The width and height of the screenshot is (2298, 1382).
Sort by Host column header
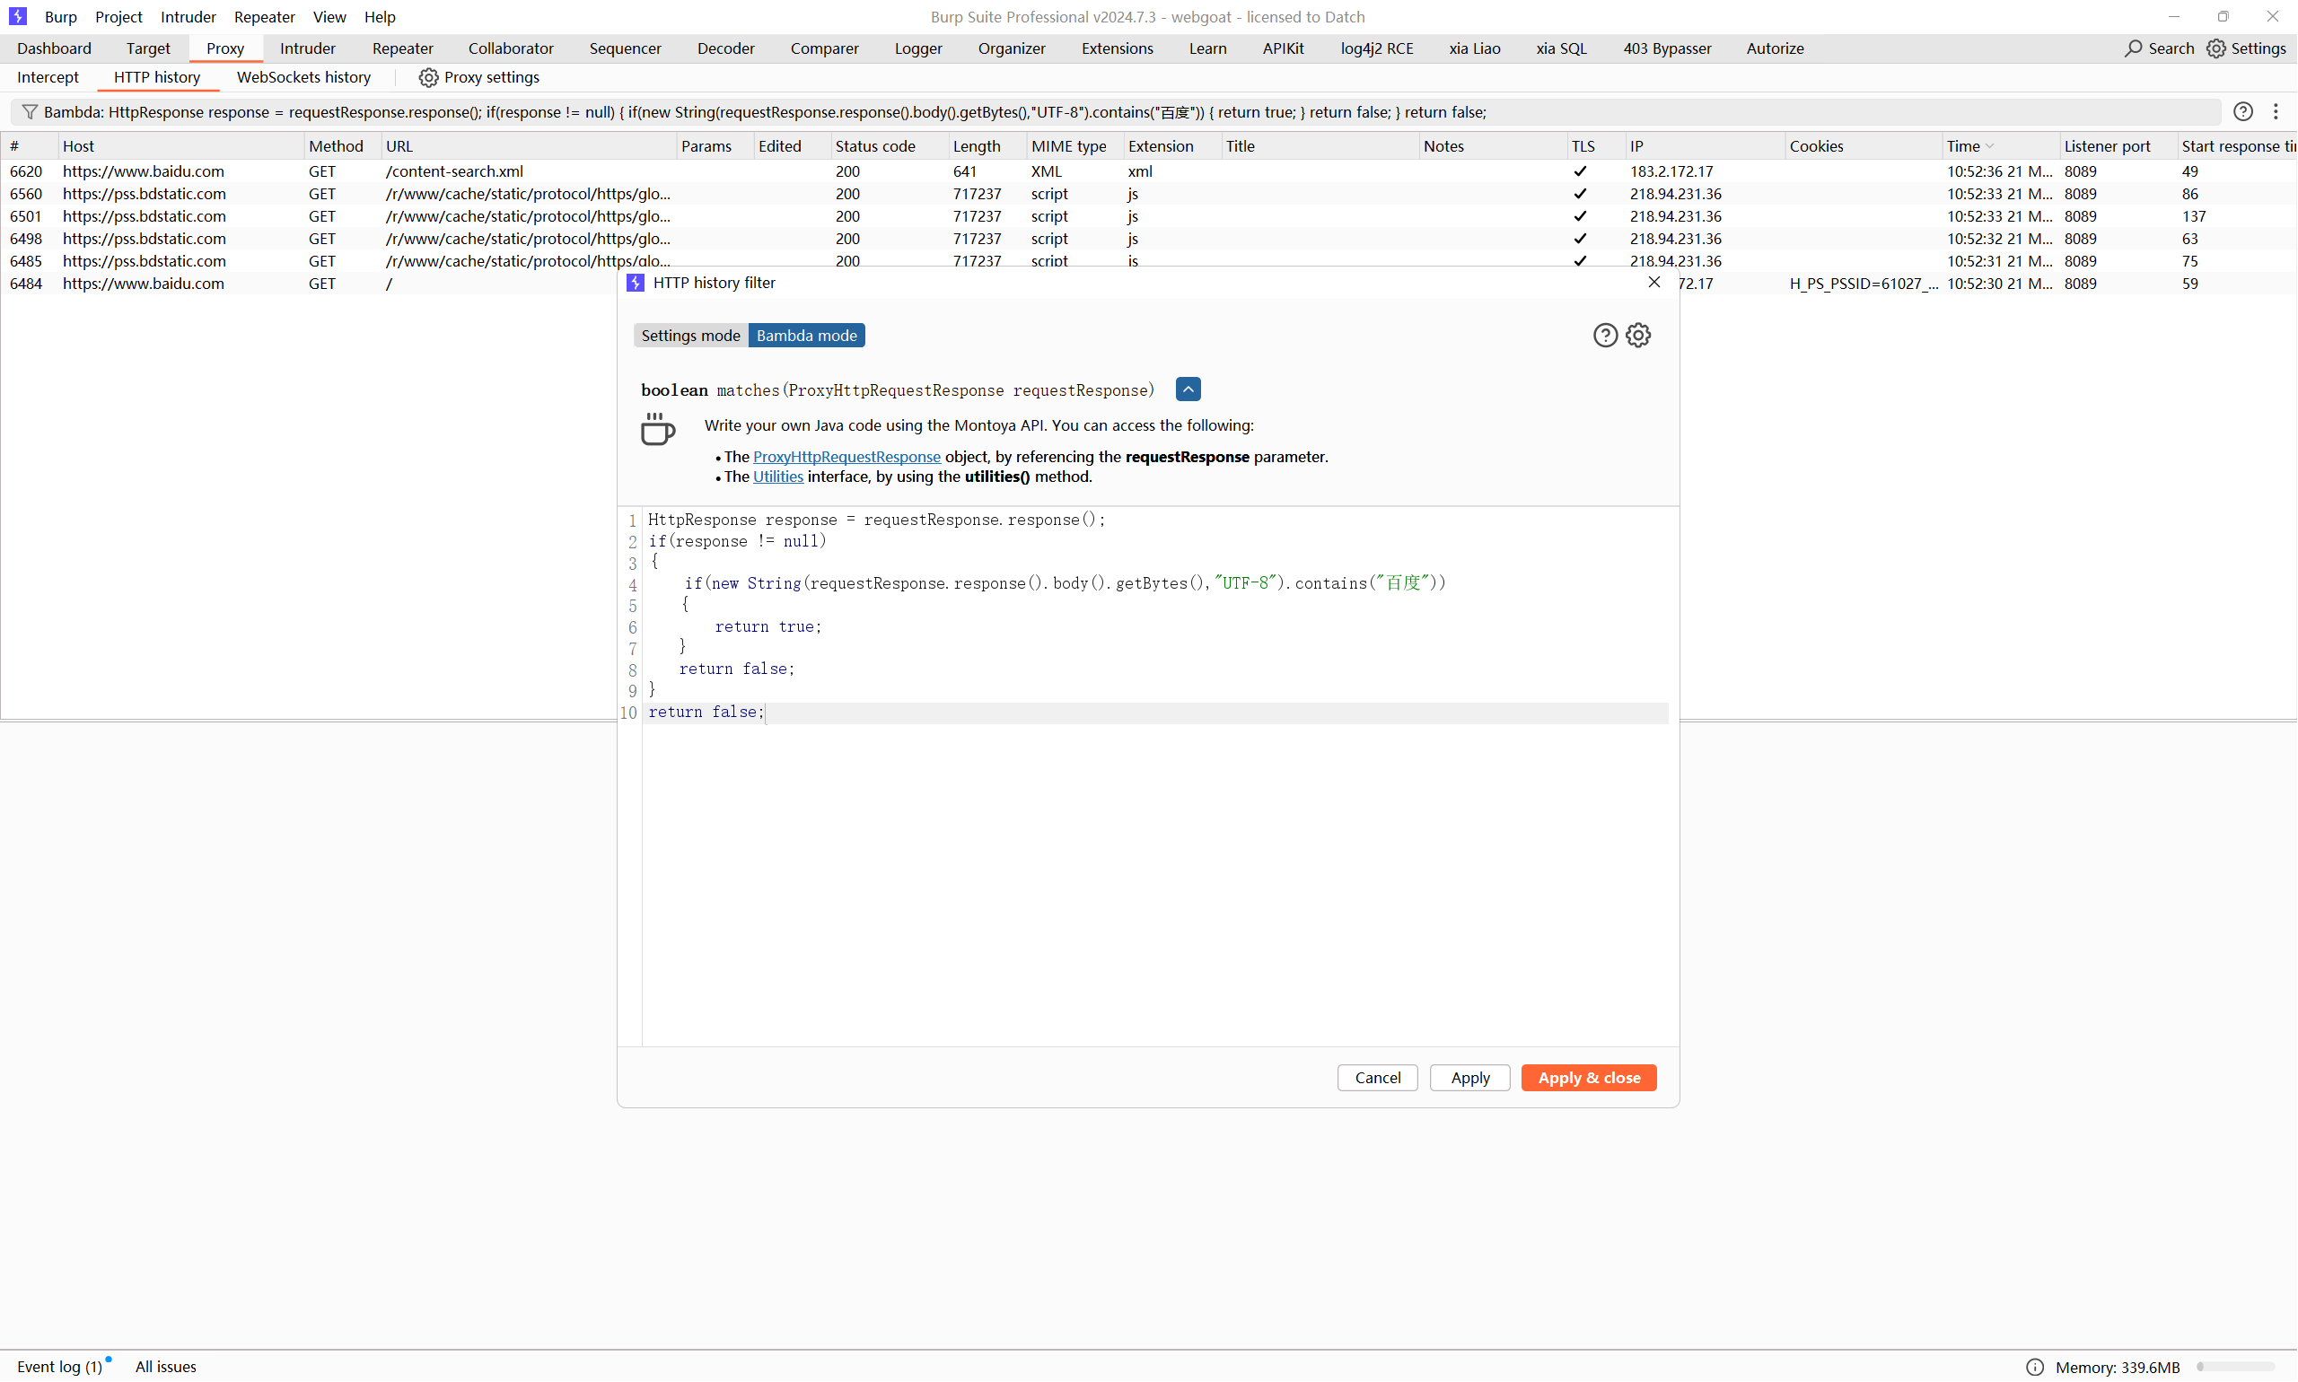(181, 146)
